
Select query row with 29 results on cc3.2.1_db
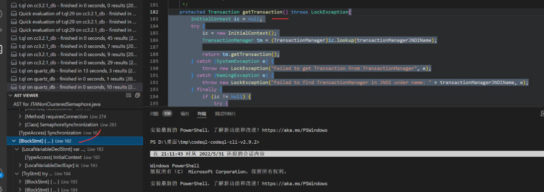(75, 63)
